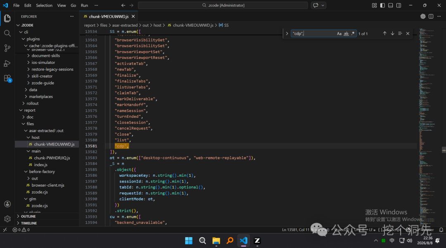Click the command center search box
This screenshot has height=248, width=446.
click(223, 5)
